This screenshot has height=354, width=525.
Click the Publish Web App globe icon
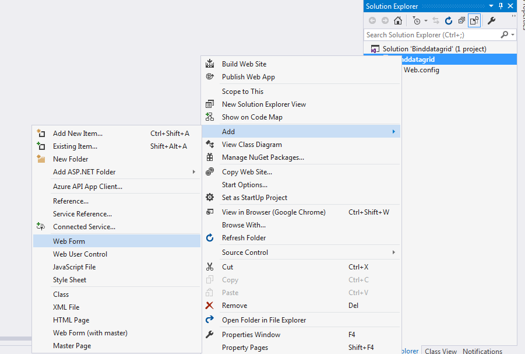click(x=209, y=76)
